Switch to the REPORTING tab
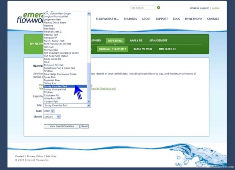This screenshot has width=235, height=170. 115,41
